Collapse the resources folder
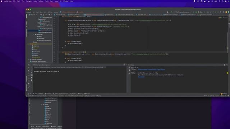Image resolution: width=230 pixels, height=129 pixels. tap(34, 34)
